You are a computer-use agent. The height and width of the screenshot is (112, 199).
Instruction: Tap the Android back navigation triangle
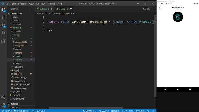click(165, 89)
